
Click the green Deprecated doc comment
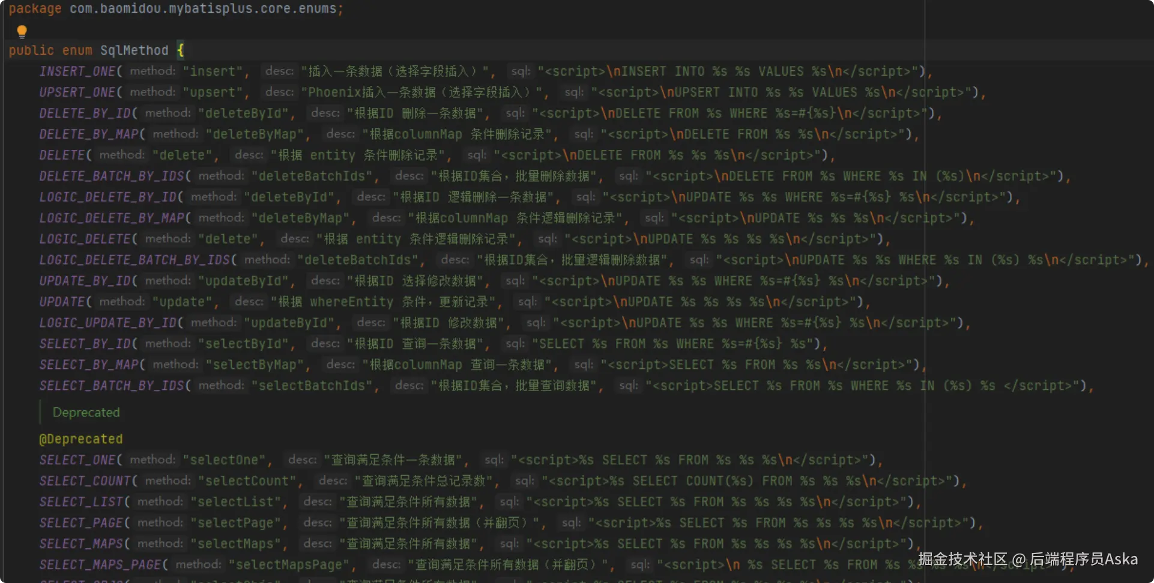(86, 413)
